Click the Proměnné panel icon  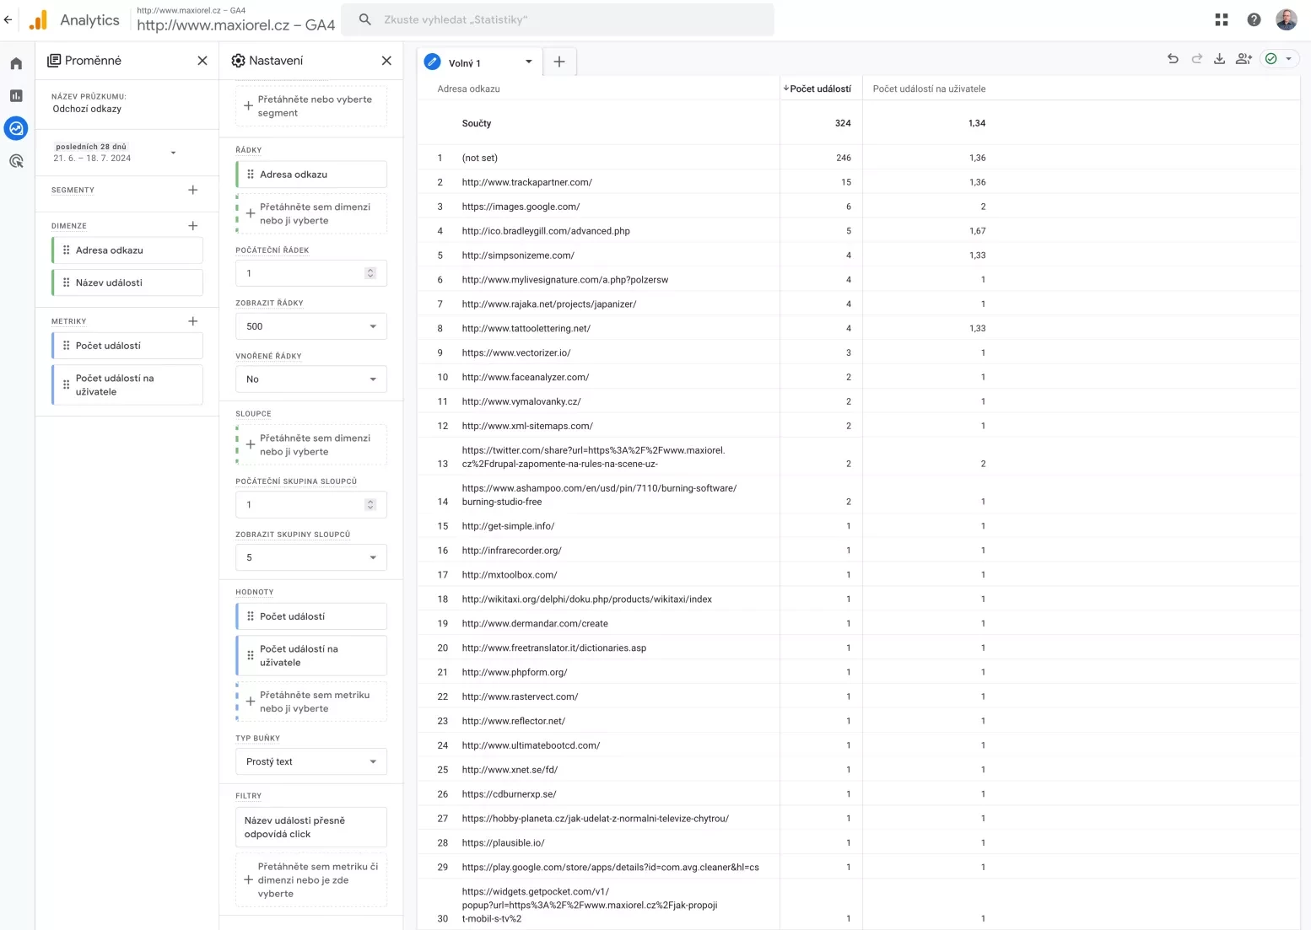point(54,61)
